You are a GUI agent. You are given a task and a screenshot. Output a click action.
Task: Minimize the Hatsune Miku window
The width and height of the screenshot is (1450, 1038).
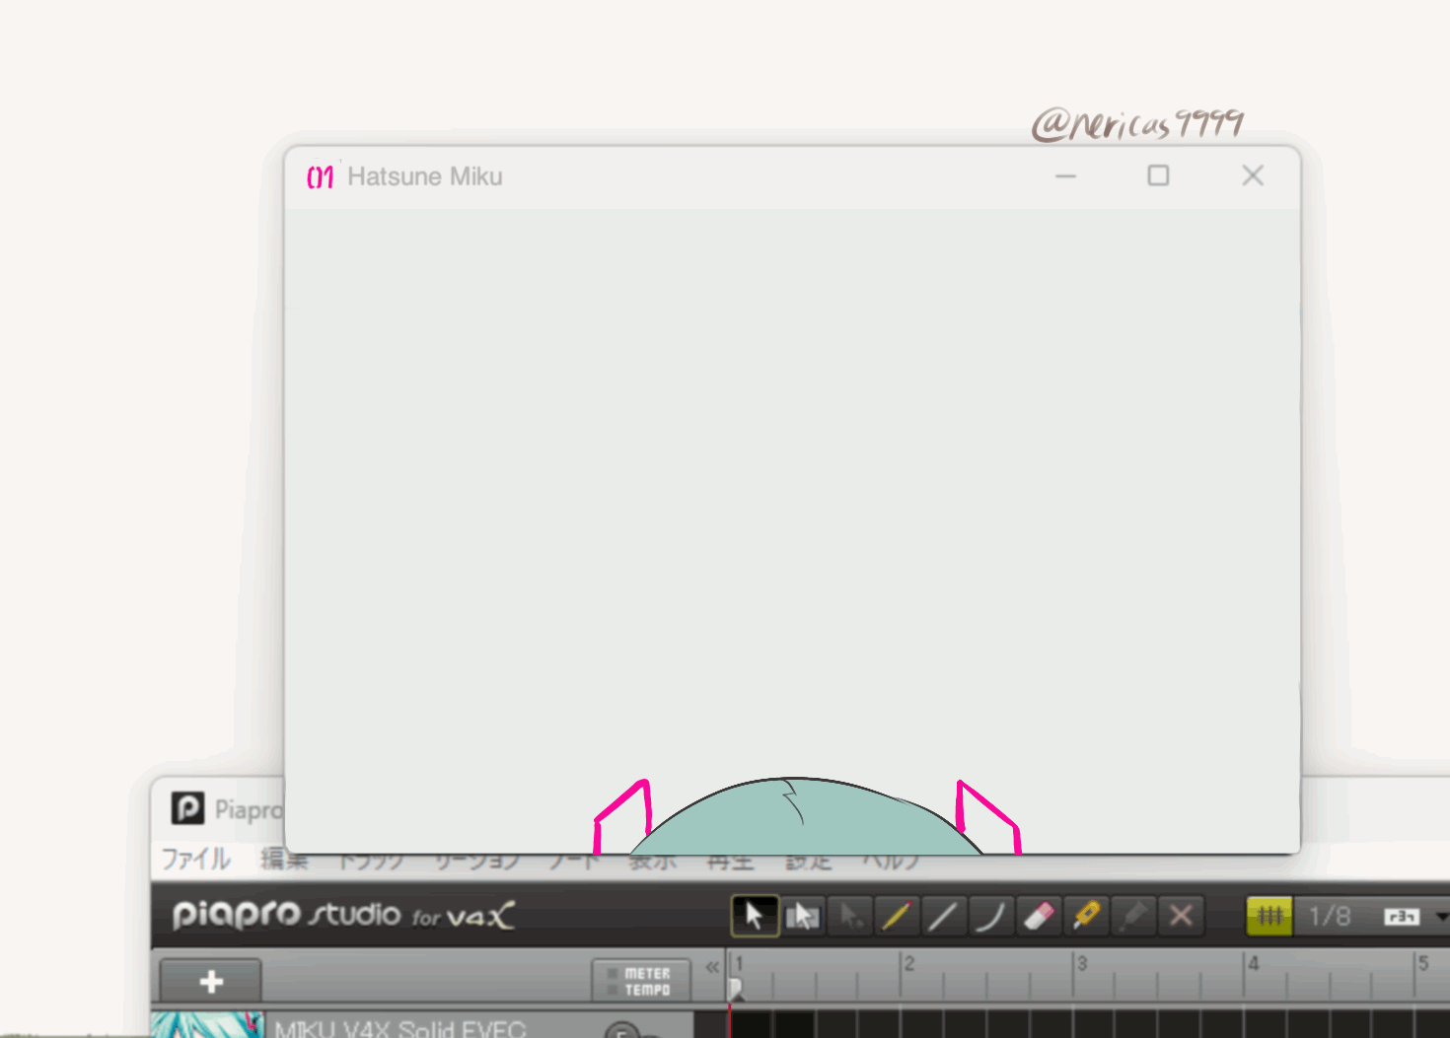1066,175
